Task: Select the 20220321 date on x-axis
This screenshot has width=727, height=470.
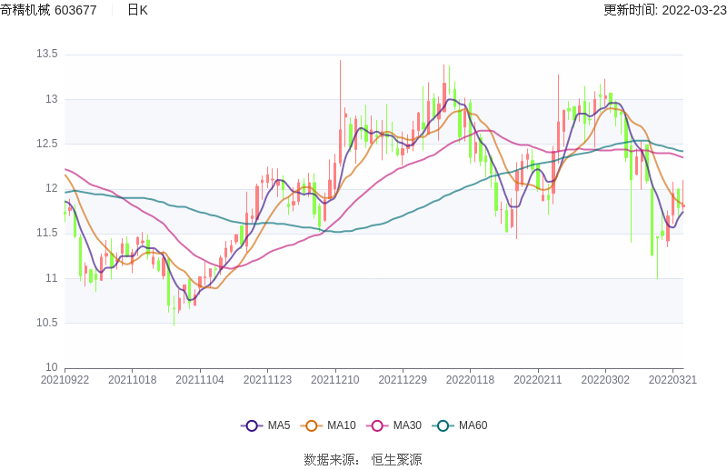Action: tap(672, 380)
